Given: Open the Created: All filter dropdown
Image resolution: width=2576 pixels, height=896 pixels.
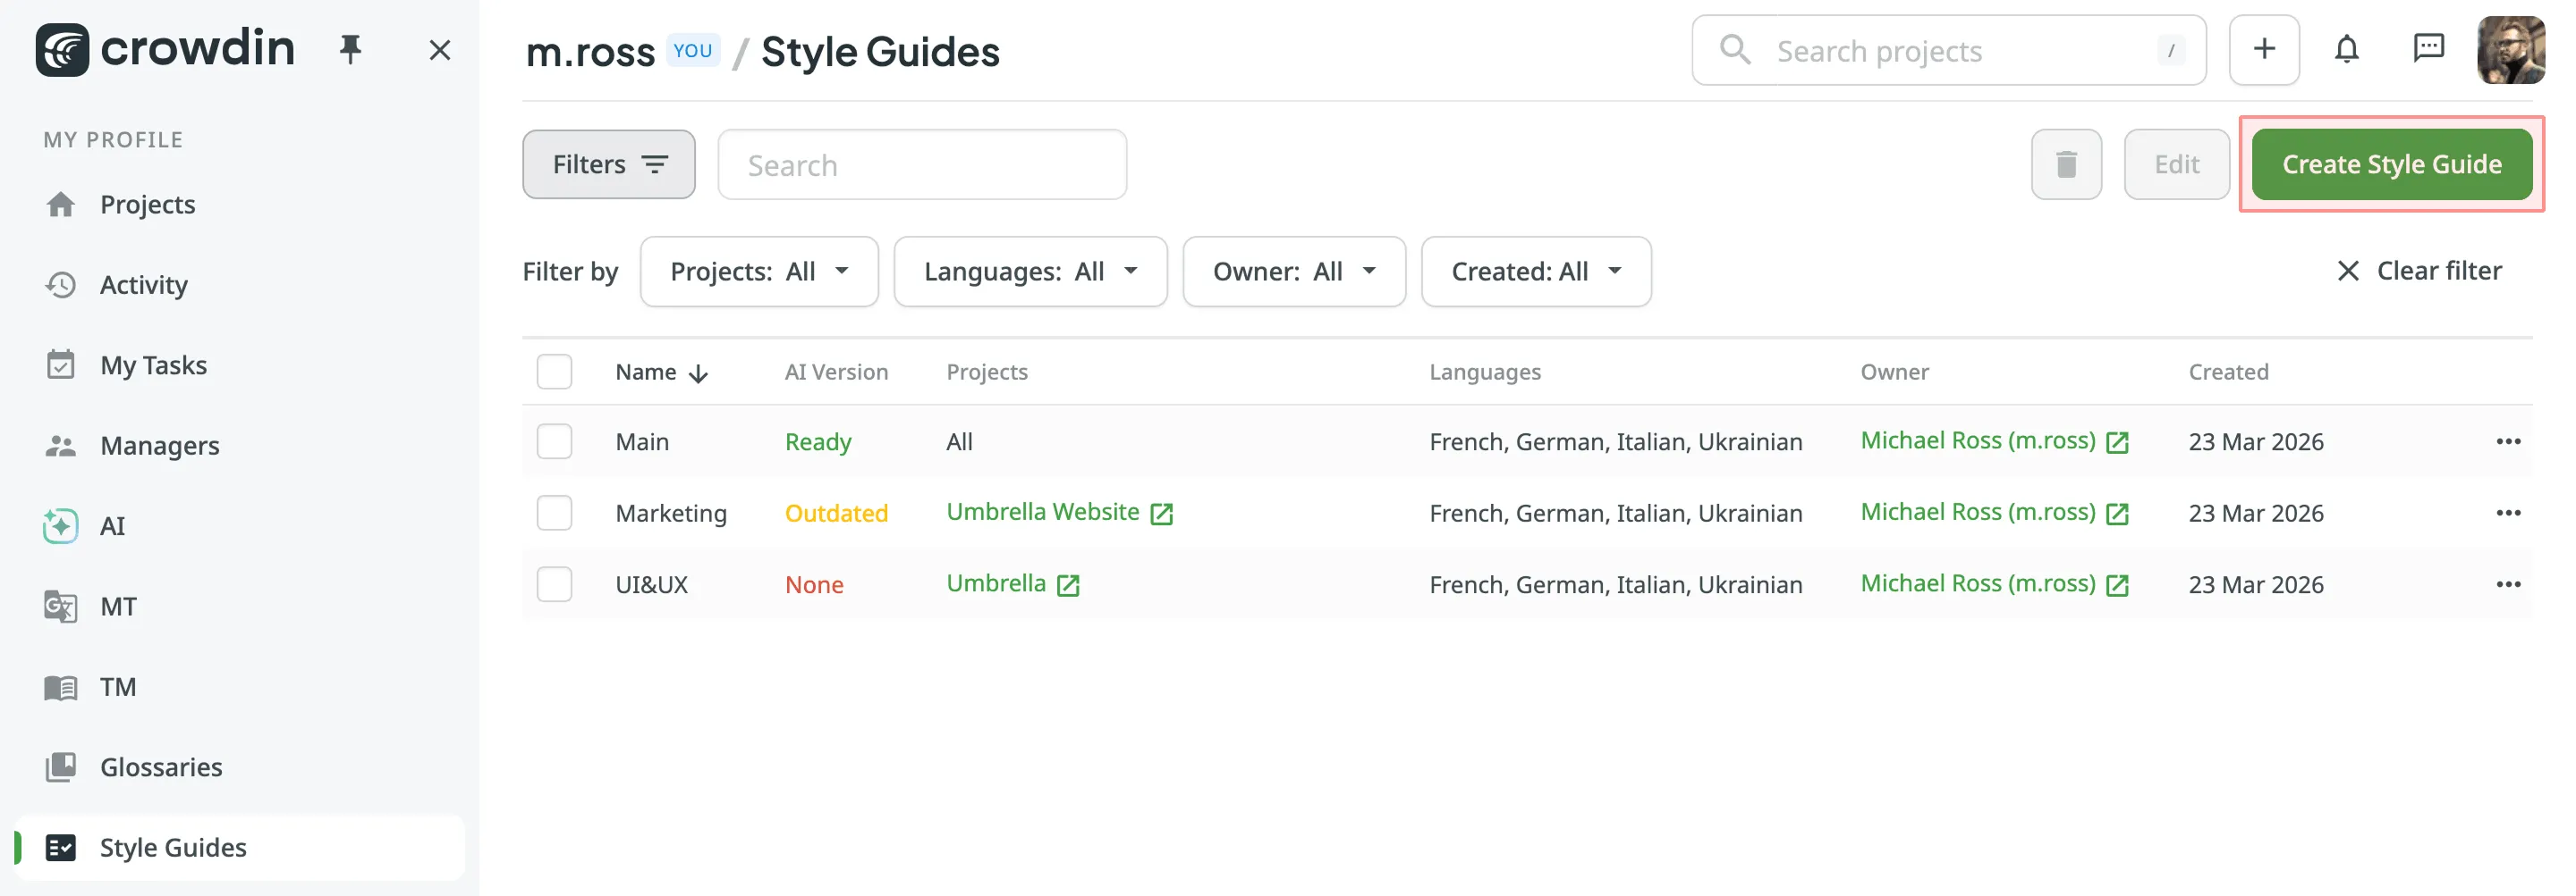Looking at the screenshot, I should pyautogui.click(x=1536, y=271).
